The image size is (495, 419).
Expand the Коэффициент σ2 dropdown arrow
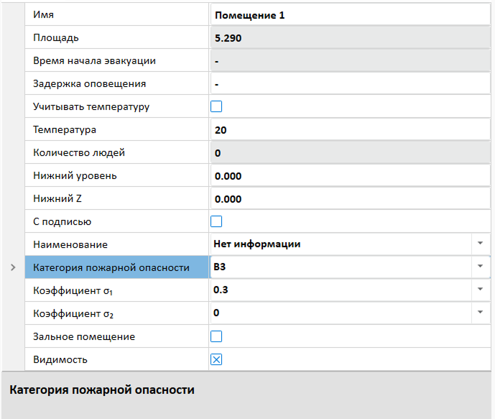click(480, 313)
